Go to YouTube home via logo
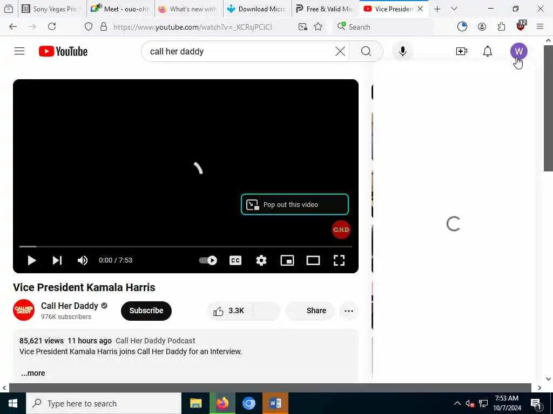The image size is (553, 414). point(63,51)
